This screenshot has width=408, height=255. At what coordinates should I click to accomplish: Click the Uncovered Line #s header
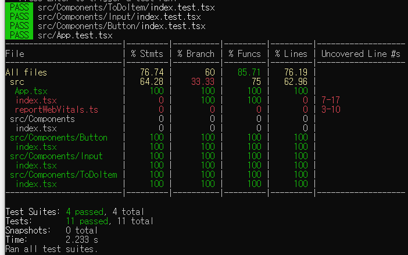(x=361, y=54)
